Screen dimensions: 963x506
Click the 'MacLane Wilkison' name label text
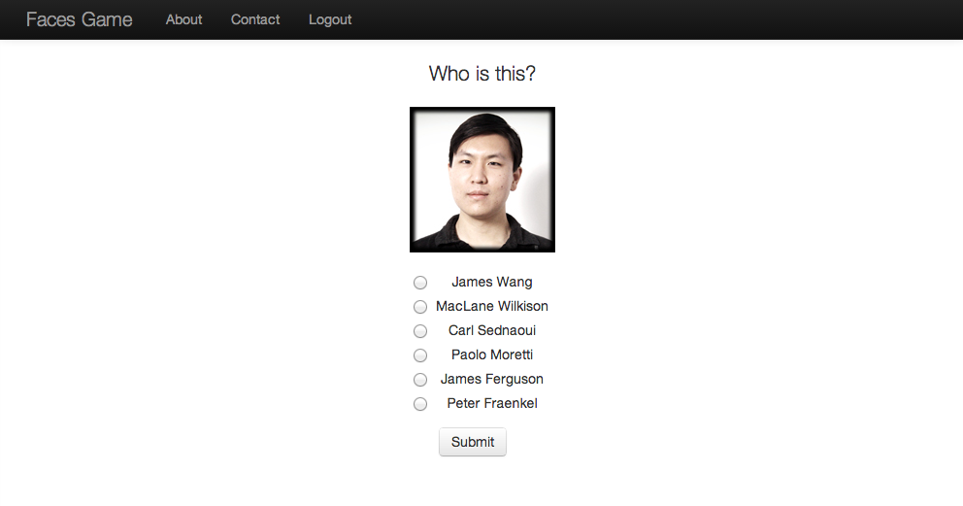click(x=492, y=306)
